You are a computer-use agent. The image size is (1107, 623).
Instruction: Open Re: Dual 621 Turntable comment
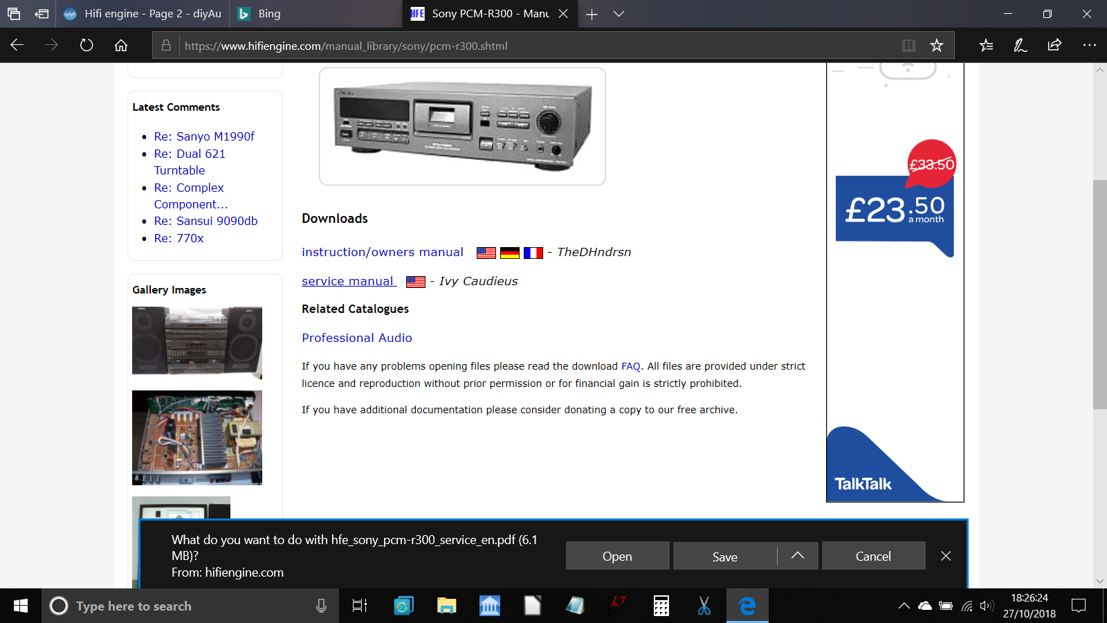click(x=190, y=162)
